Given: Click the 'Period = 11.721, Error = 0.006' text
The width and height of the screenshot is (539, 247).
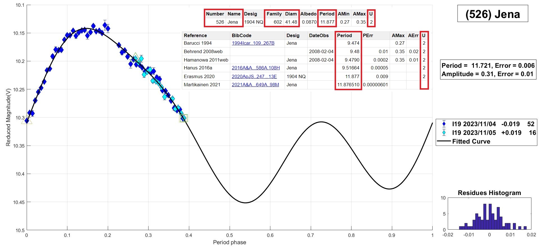Looking at the screenshot, I should pos(488,65).
